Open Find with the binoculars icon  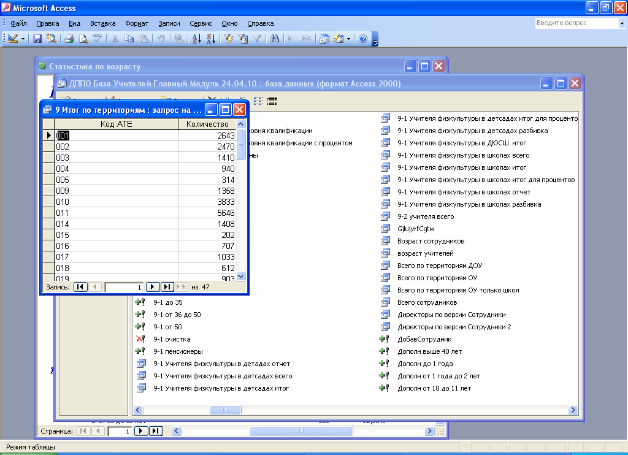(275, 39)
